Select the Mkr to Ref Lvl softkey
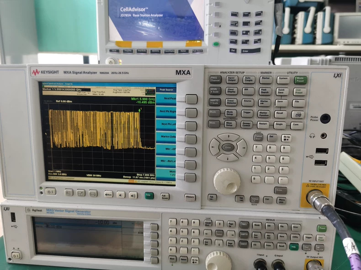Image resolution: width=361 pixels, height=270 pixels. (x=166, y=162)
